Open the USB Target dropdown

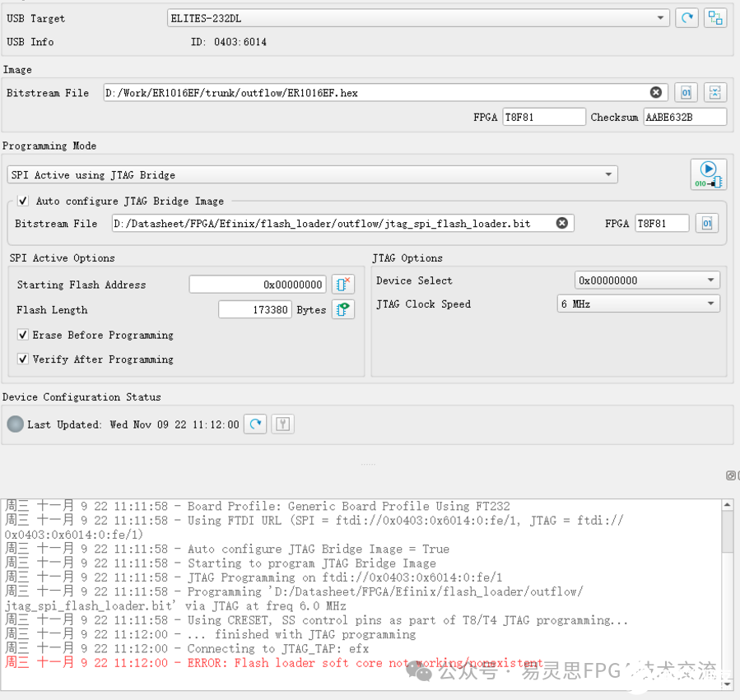pyautogui.click(x=418, y=18)
